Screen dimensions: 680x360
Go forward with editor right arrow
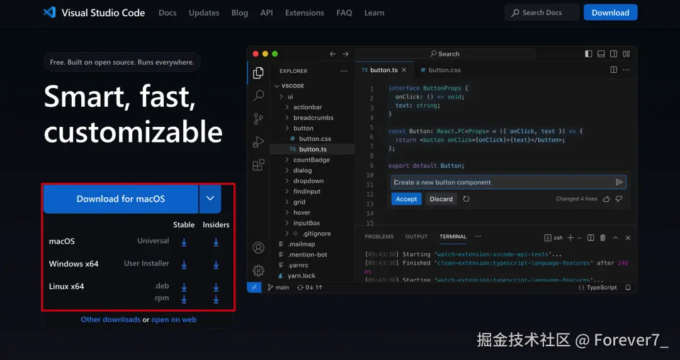coord(345,53)
